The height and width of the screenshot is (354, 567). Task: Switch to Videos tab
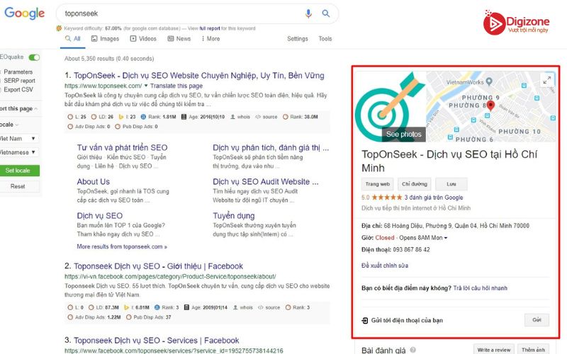coord(143,39)
